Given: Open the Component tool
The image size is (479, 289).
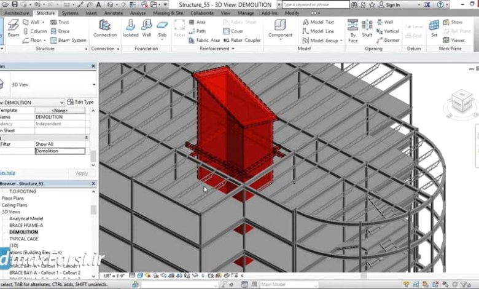Looking at the screenshot, I should point(280,29).
